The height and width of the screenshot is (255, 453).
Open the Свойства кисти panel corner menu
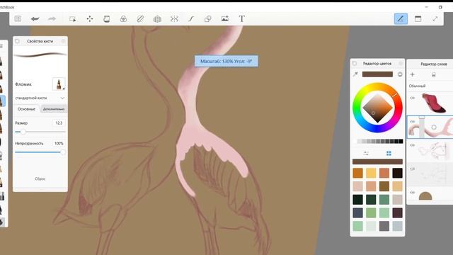point(17,41)
